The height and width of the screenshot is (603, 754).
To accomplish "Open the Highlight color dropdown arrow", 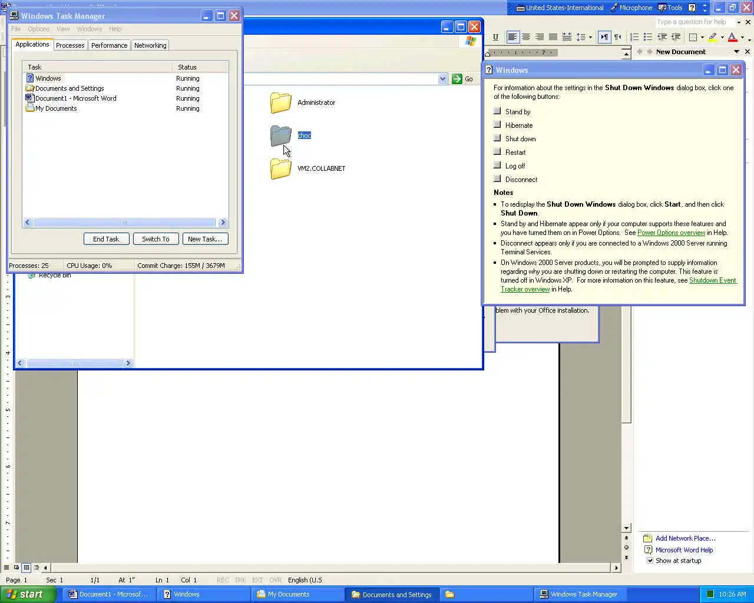I will tap(722, 37).
